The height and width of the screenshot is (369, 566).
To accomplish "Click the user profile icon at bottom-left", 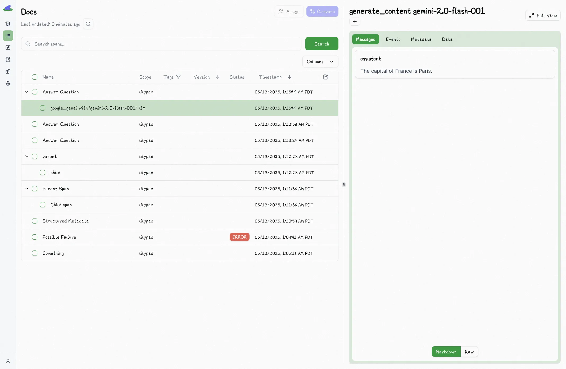I will point(8,361).
